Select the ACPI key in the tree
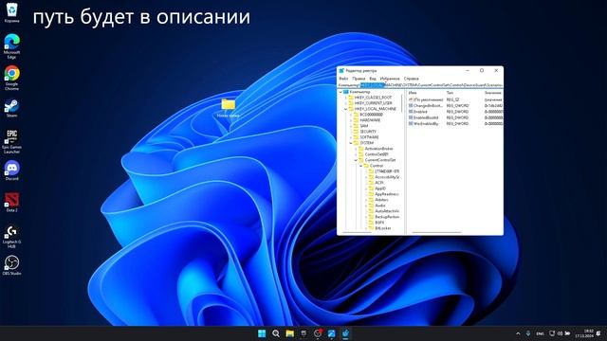 (379, 183)
